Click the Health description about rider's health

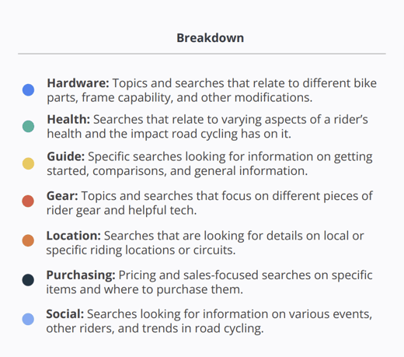tap(207, 127)
